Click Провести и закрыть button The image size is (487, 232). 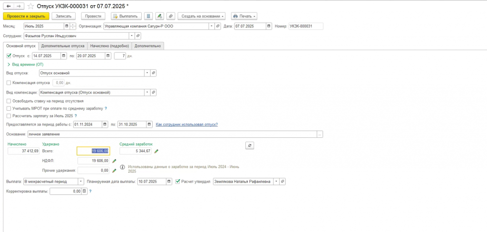tap(26, 16)
